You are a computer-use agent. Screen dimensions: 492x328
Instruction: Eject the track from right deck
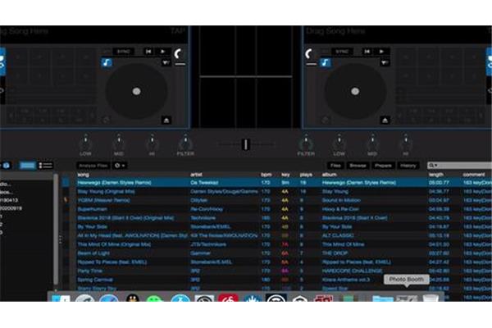point(385,121)
